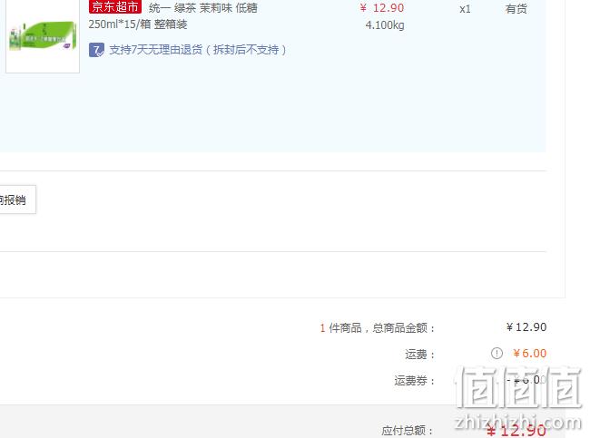Open product title 统一 绿茶 茉莉味 低糖
This screenshot has height=438, width=590.
click(203, 8)
